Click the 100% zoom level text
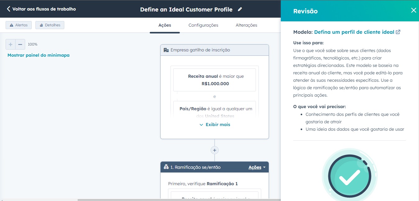The image size is (419, 201). coord(33,44)
